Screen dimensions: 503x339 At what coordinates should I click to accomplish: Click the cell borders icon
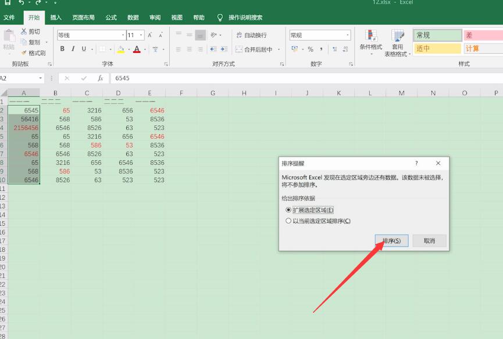[102, 49]
